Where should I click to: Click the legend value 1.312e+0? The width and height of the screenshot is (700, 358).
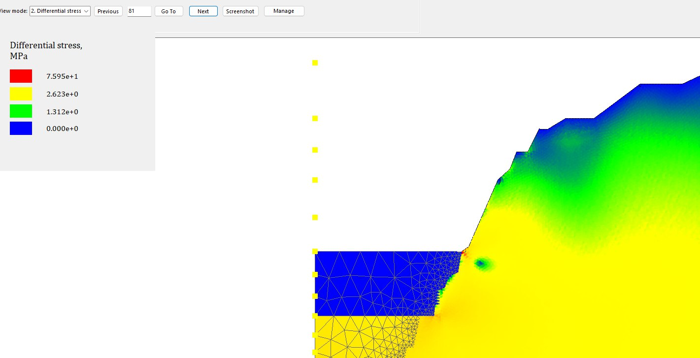click(x=62, y=112)
